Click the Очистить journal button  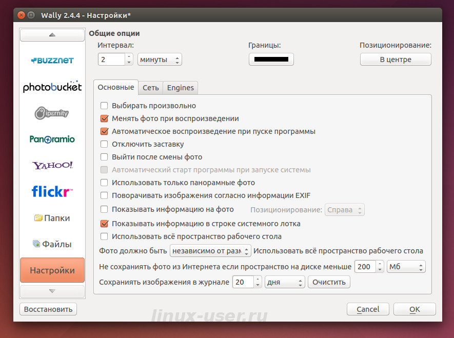click(328, 282)
